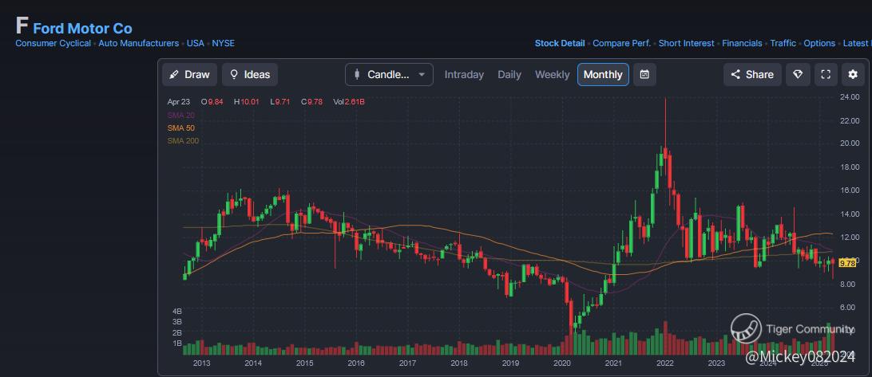
Task: Click the diamond premium icon
Action: 797,74
